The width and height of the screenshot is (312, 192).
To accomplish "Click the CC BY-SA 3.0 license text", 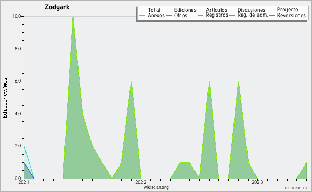I will pos(296,188).
